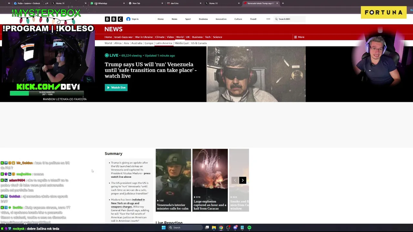Open Innovation in BBC top navigation

click(x=221, y=19)
